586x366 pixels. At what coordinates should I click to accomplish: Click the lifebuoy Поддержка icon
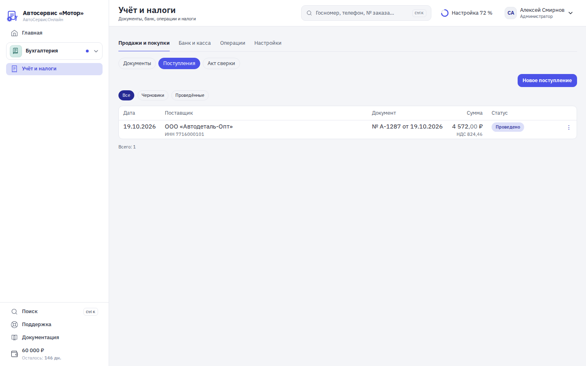(14, 325)
